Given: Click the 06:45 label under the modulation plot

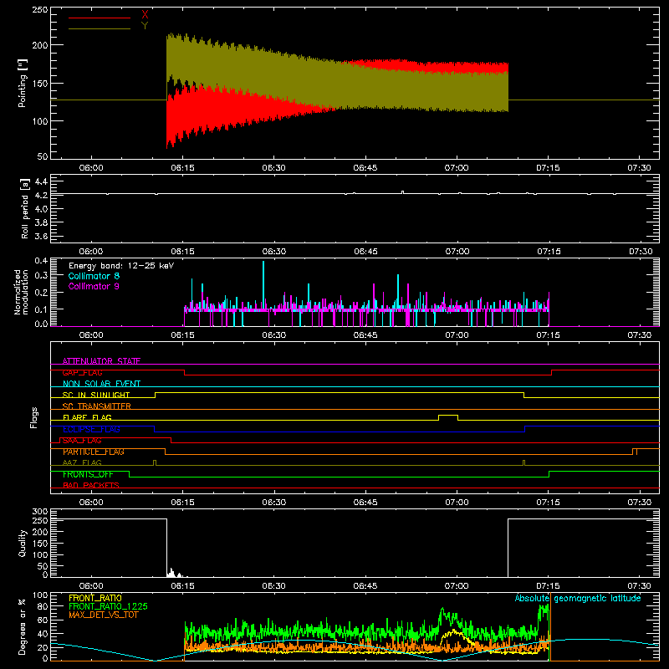Looking at the screenshot, I should click(x=365, y=335).
